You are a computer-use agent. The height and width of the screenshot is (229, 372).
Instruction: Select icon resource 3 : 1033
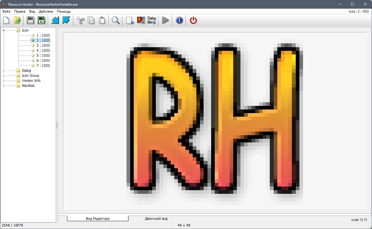click(43, 46)
